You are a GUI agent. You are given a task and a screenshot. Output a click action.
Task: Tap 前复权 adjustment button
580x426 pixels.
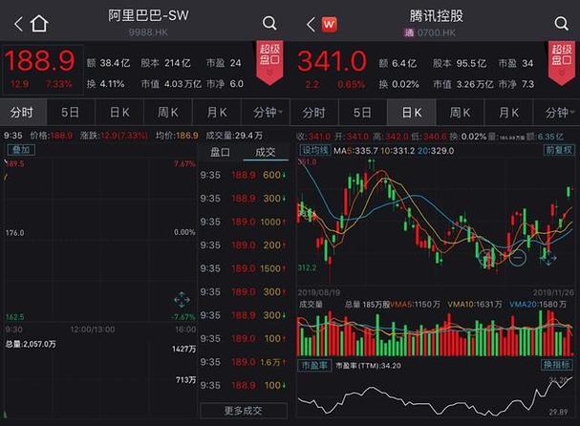[x=559, y=150]
